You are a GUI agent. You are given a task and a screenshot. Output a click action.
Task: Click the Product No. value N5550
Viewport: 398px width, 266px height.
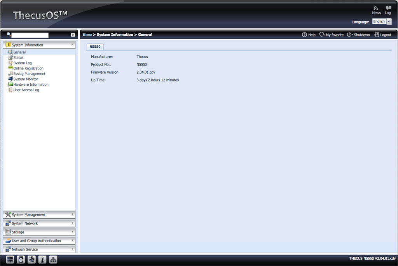point(141,65)
